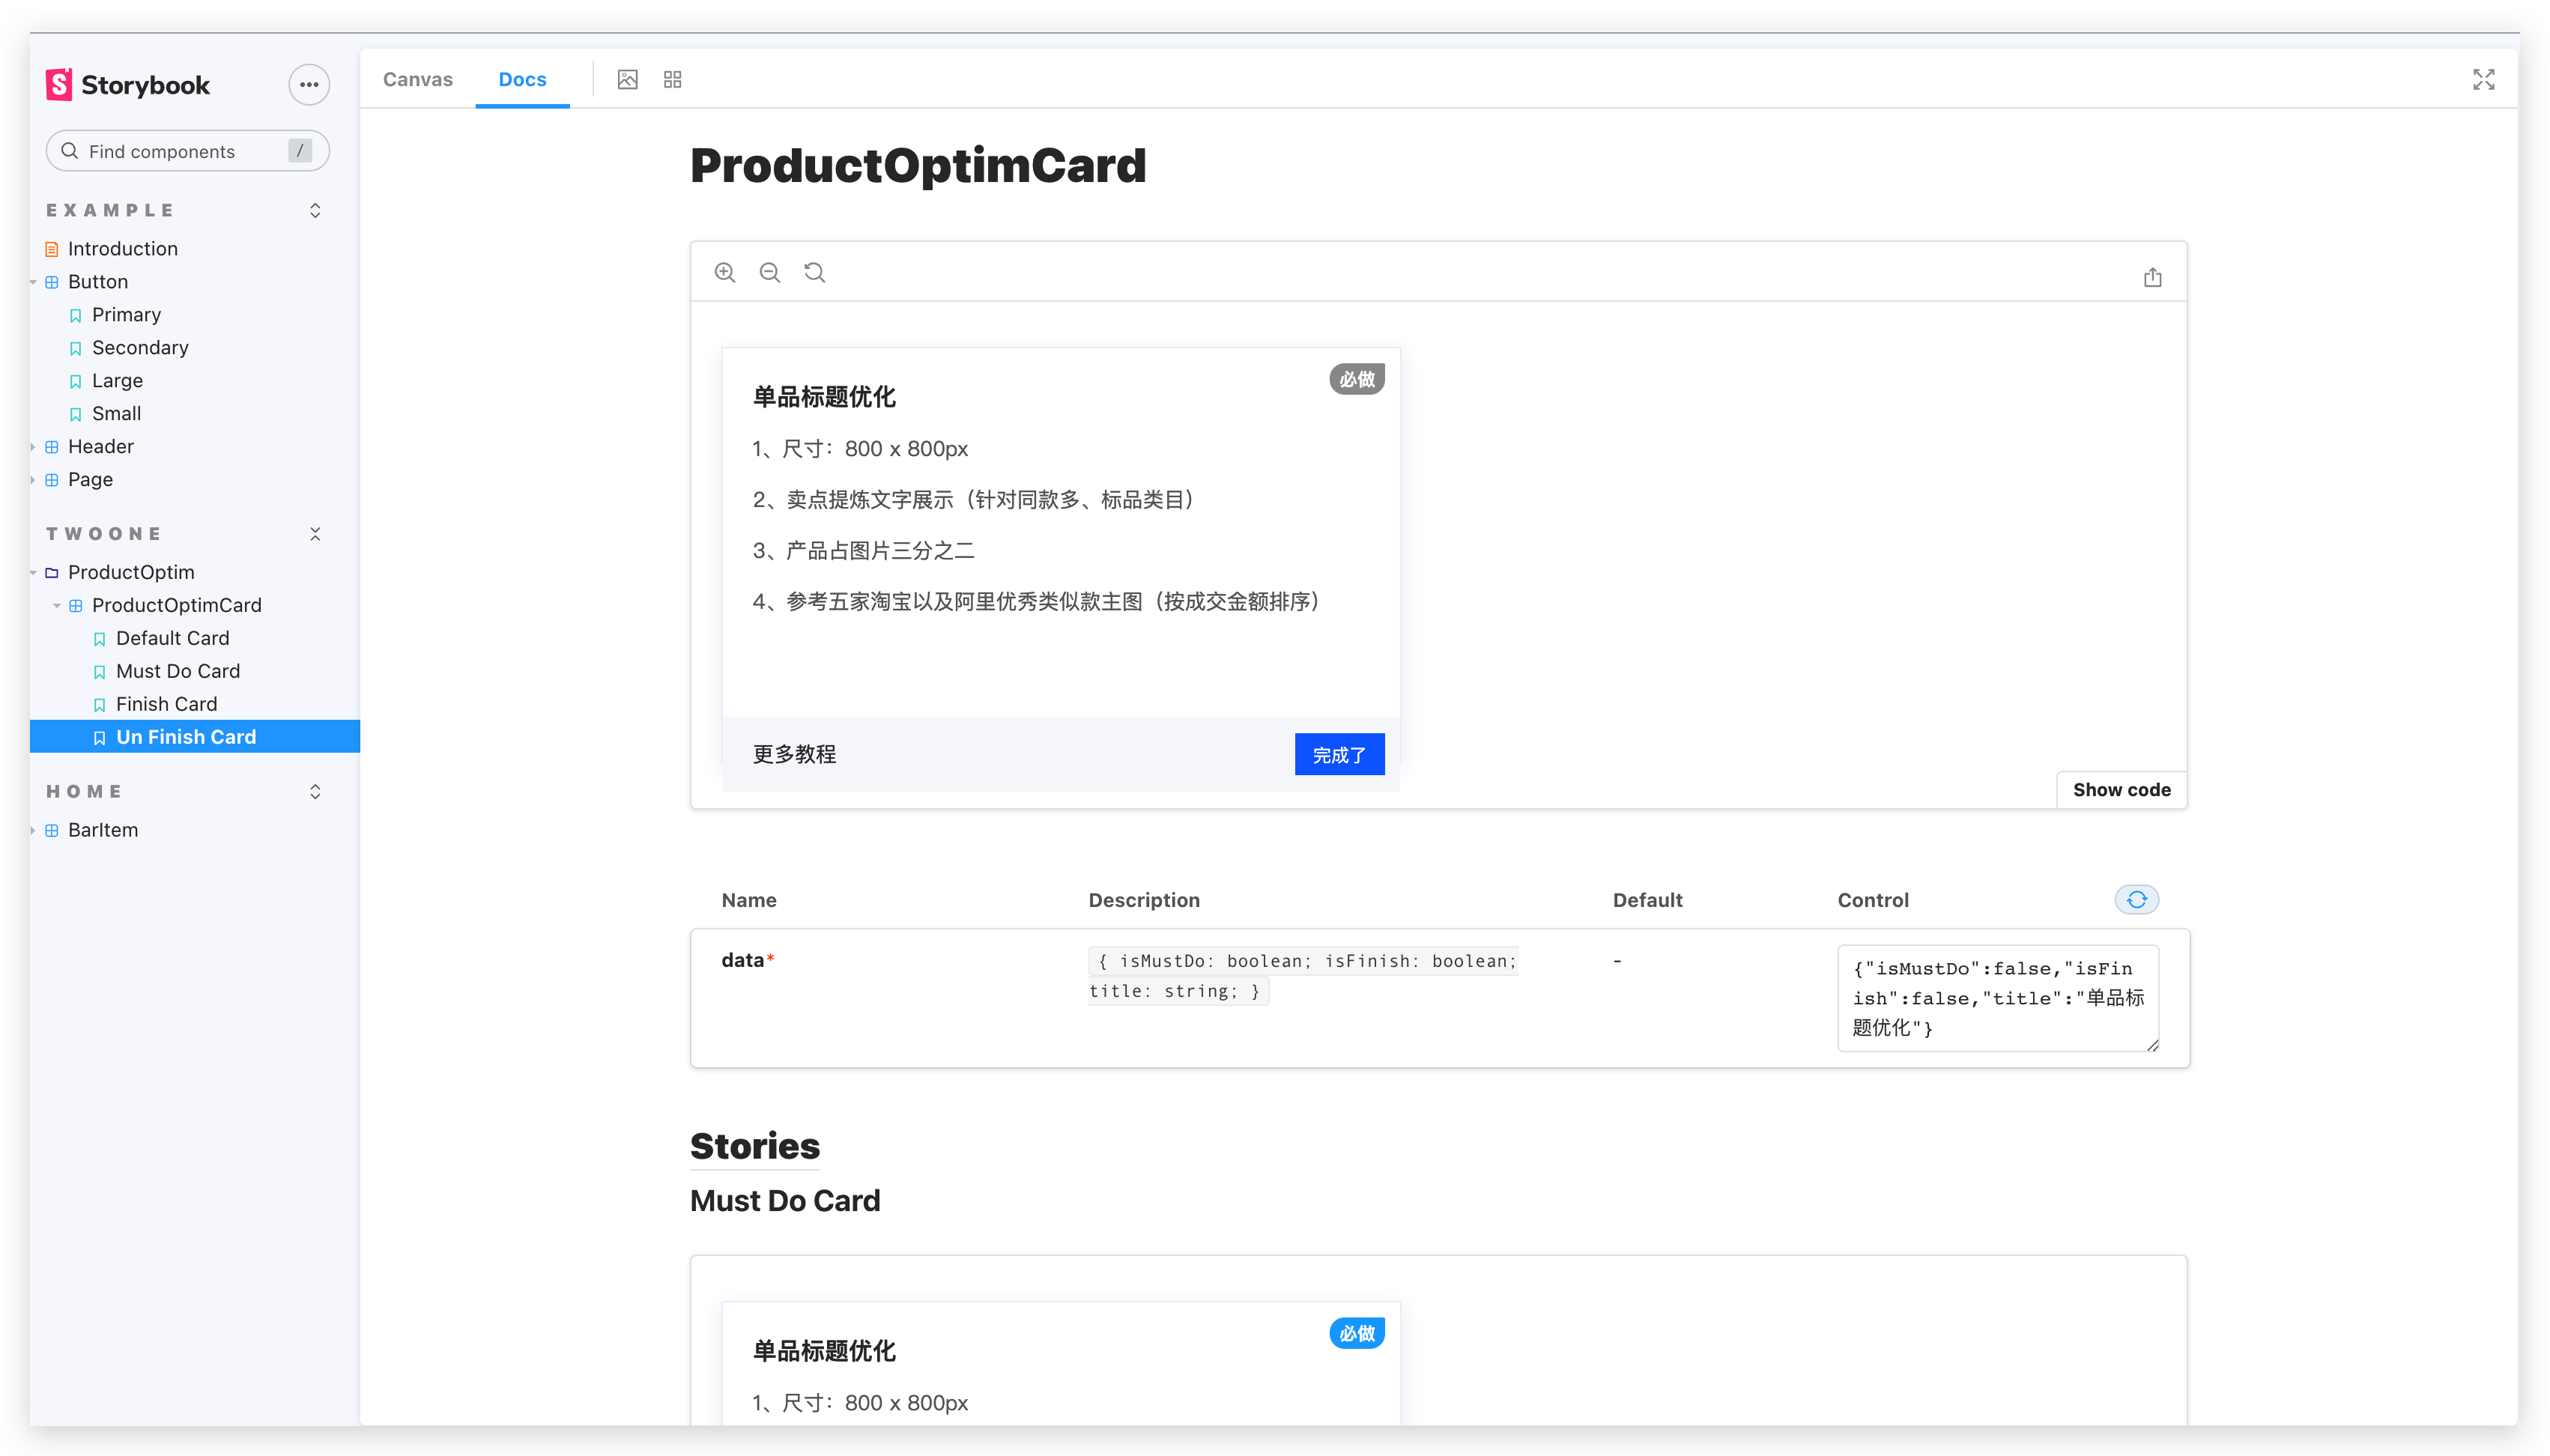This screenshot has height=1456, width=2550.
Task: Toggle background preview image icon
Action: (x=627, y=80)
